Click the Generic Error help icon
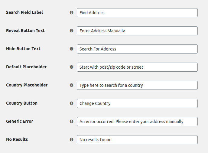 click(71, 122)
